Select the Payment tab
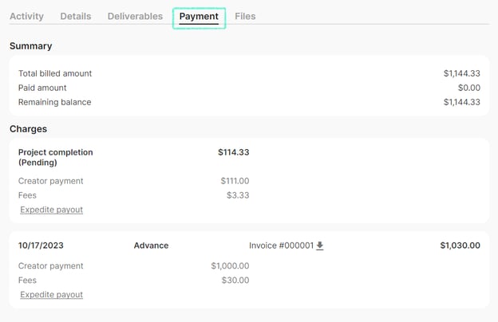This screenshot has height=322, width=498. (199, 16)
